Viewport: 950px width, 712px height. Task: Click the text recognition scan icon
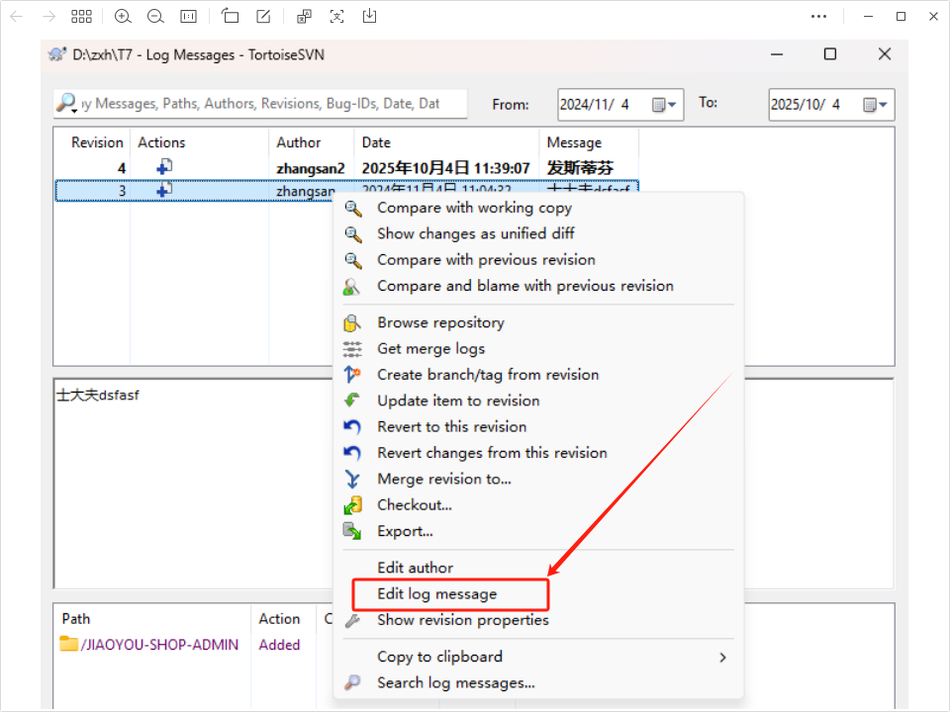336,17
